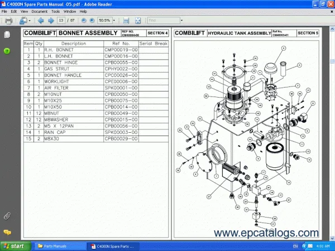Image resolution: width=335 pixels, height=251 pixels.
Task: Click the Windows Start button
Action: point(16,246)
